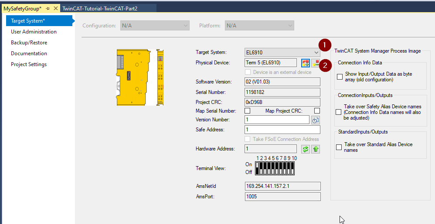This screenshot has width=435, height=224.
Task: Toggle Take FSoE Connection Address checkbox
Action: 248,139
